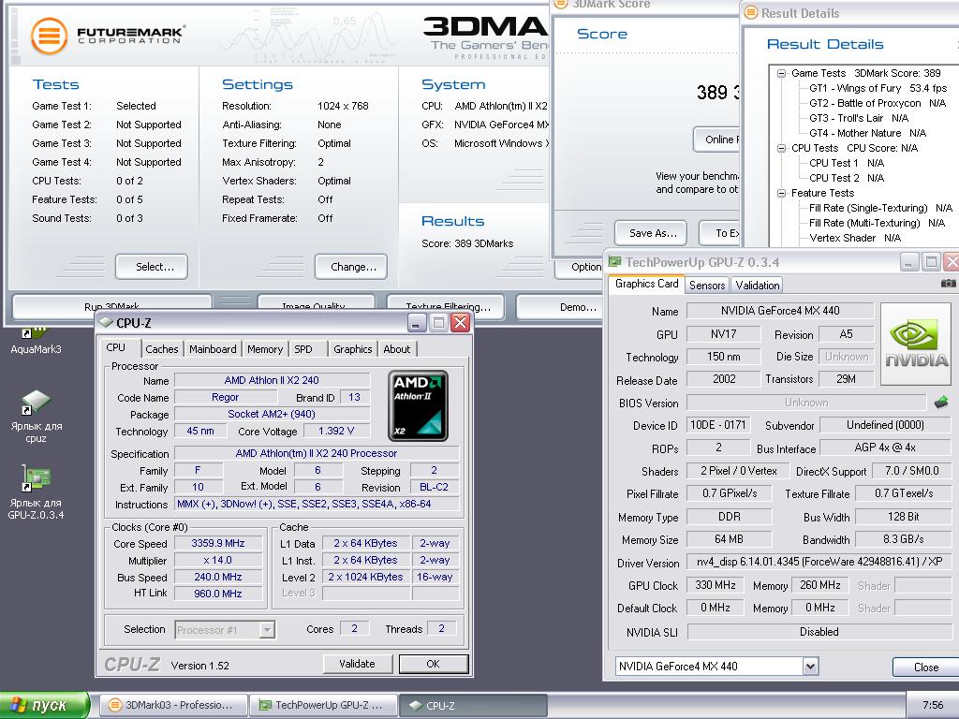This screenshot has height=719, width=959.
Task: Click GPU Name field NVIDIA GeForce4 MX 440
Action: (780, 311)
